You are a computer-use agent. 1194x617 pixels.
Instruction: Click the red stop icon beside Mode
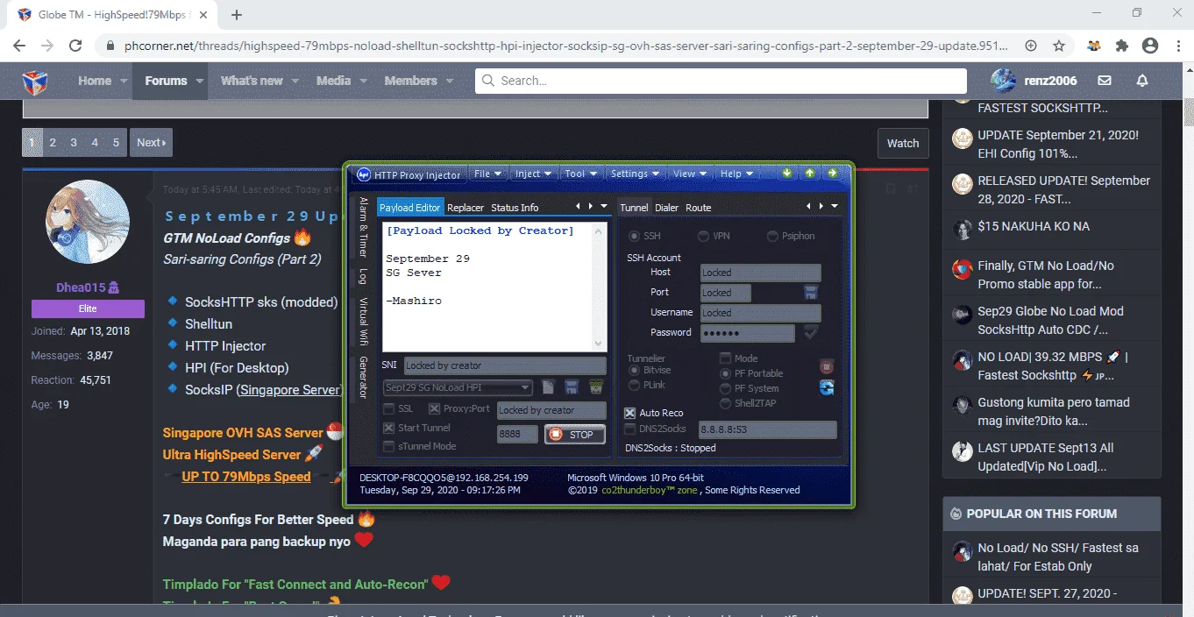[826, 366]
